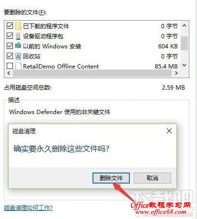The height and width of the screenshot is (219, 197).
Task: Check the RetailDemo Offline Content checkbox
Action: click(x=10, y=66)
